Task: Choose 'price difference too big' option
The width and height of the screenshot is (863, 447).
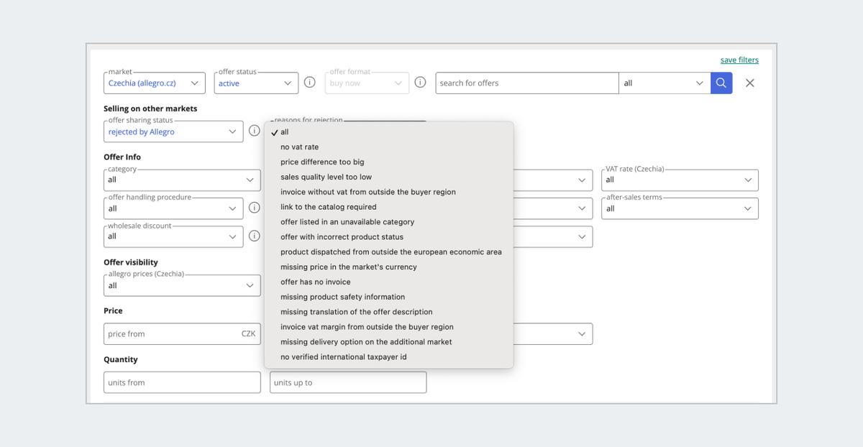Action: [x=322, y=162]
